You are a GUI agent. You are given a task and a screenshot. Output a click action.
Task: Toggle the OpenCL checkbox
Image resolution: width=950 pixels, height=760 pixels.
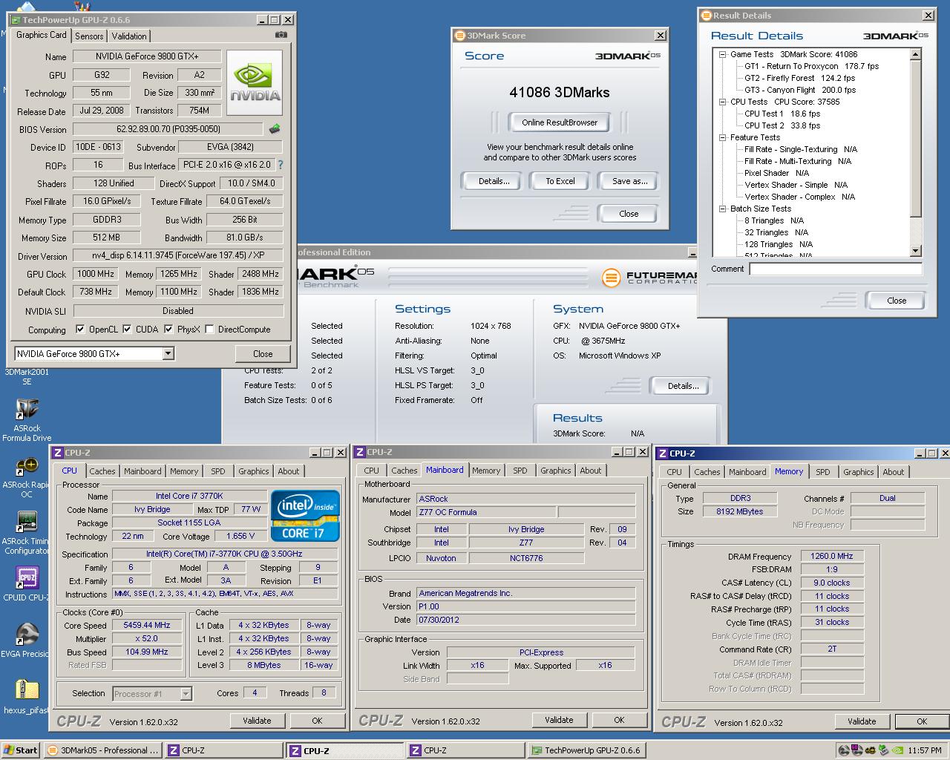81,330
